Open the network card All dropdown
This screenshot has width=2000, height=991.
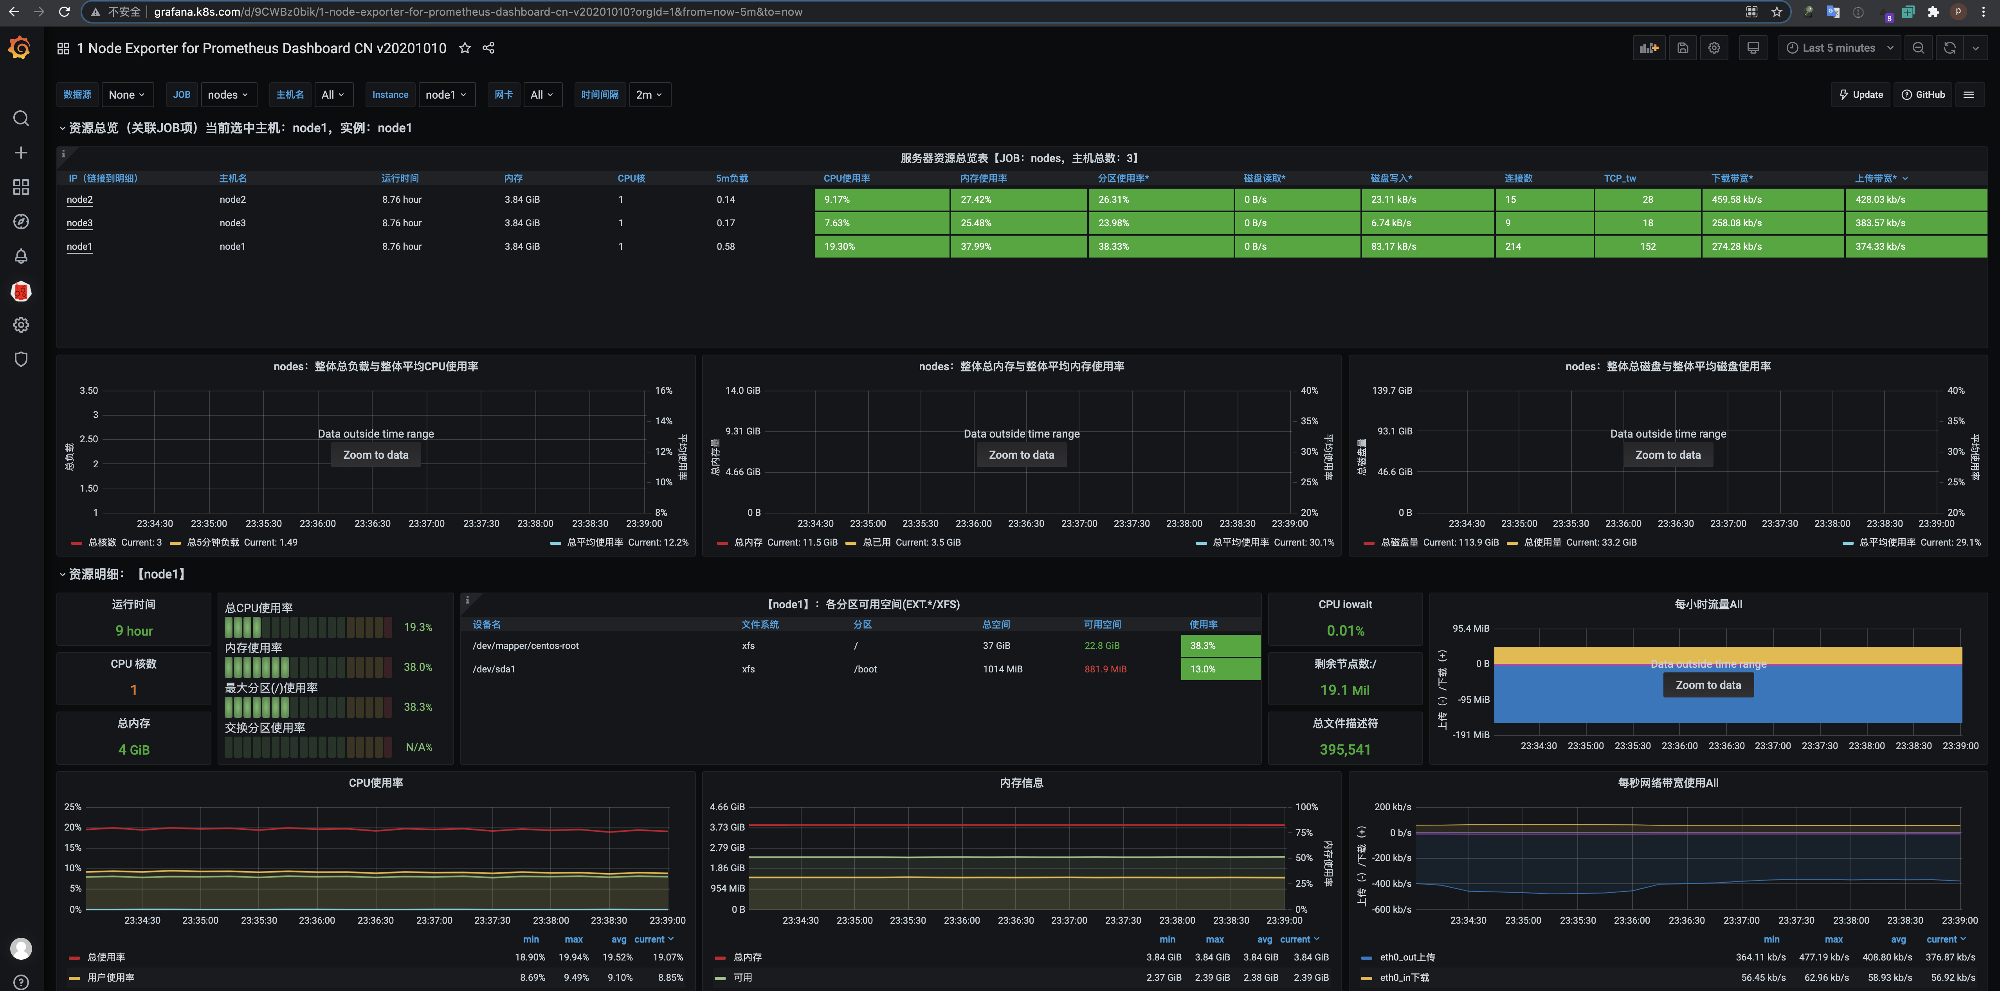542,95
